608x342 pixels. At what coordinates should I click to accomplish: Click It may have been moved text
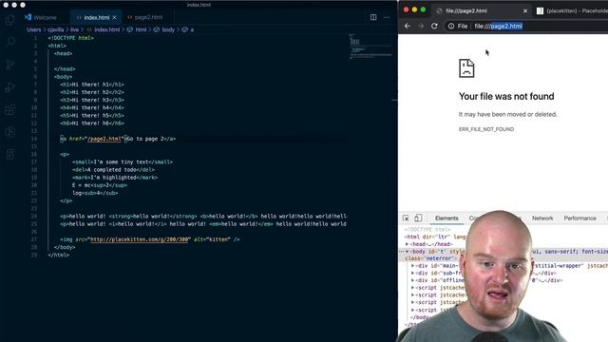point(507,114)
